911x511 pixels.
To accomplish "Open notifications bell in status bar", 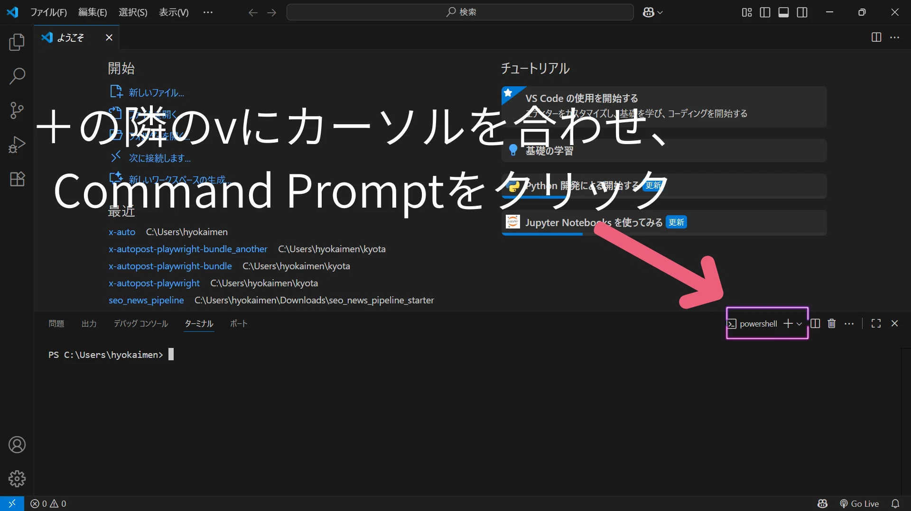I will [895, 503].
